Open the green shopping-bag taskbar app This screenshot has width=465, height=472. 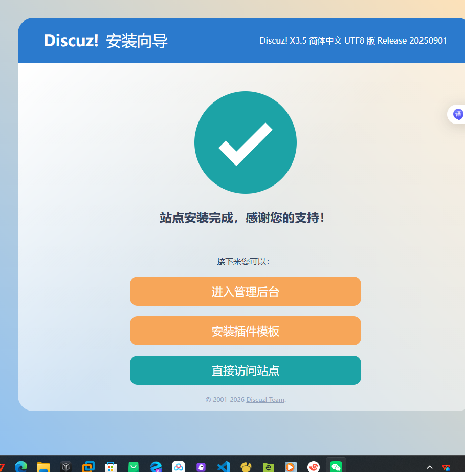(x=134, y=467)
